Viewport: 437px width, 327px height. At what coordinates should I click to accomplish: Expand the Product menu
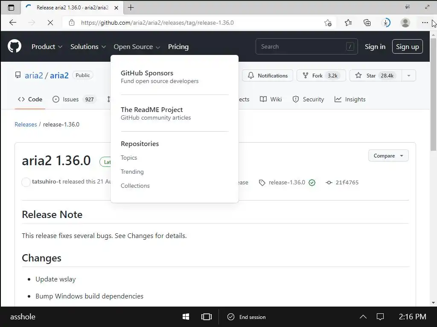47,47
